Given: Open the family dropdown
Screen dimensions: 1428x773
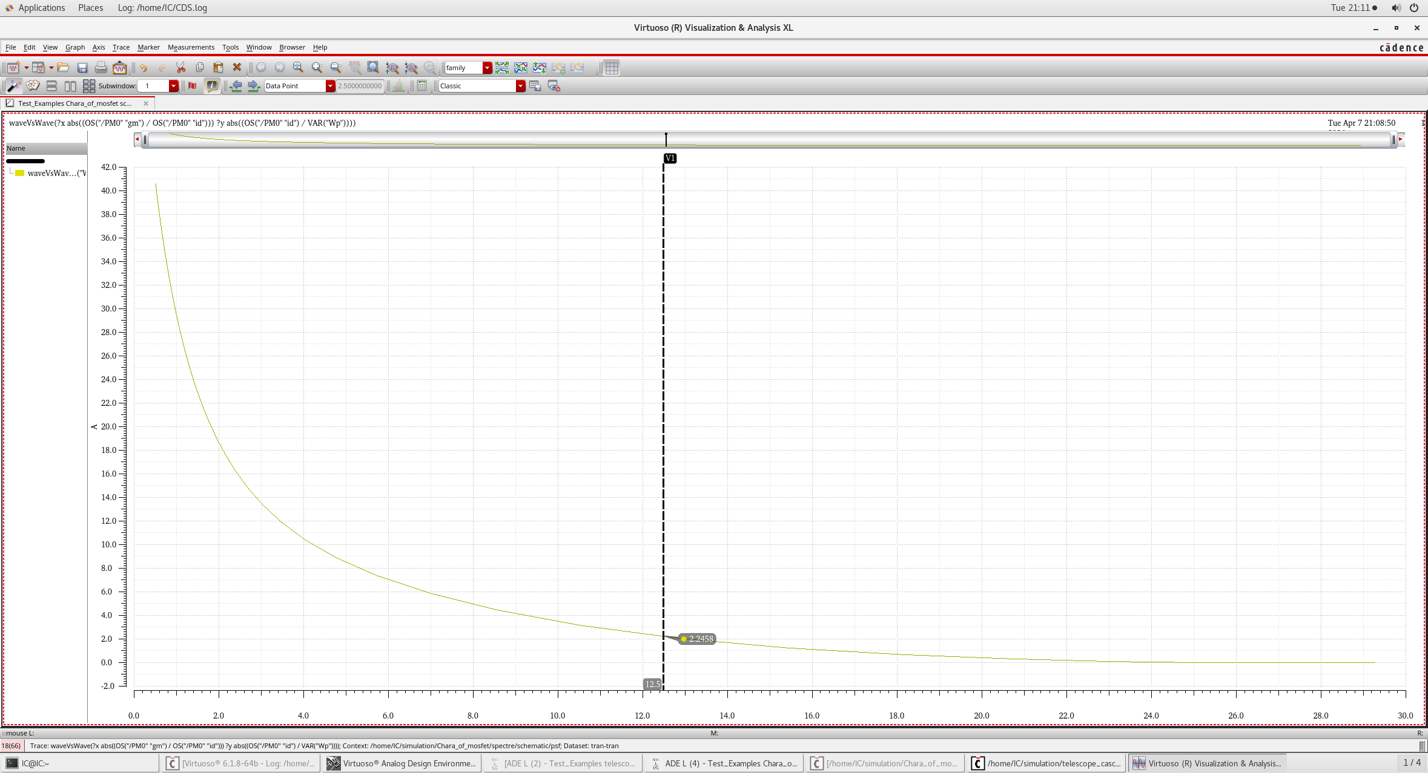Looking at the screenshot, I should pos(487,68).
